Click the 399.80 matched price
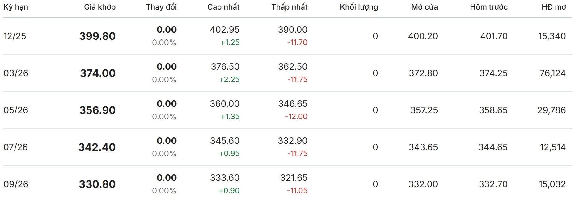 [97, 36]
